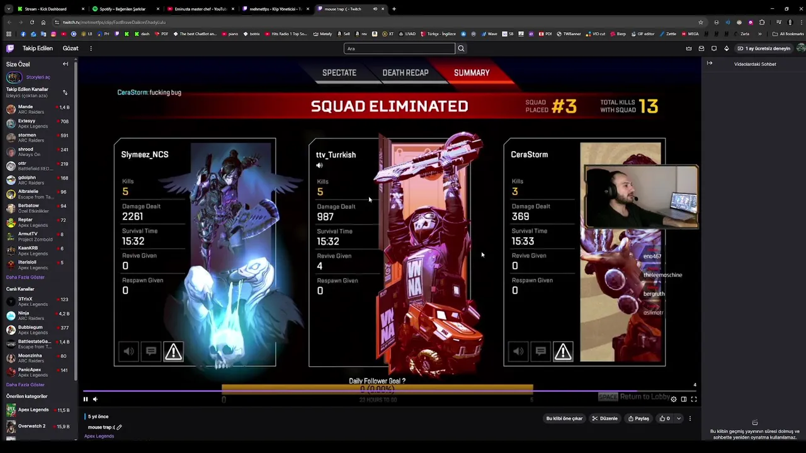Click the Return to Lobby prompt
Screen dimensions: 806x453
[633, 396]
